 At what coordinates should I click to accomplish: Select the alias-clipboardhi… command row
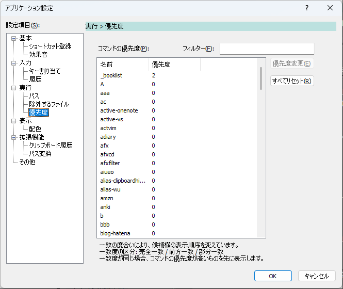coord(177,181)
